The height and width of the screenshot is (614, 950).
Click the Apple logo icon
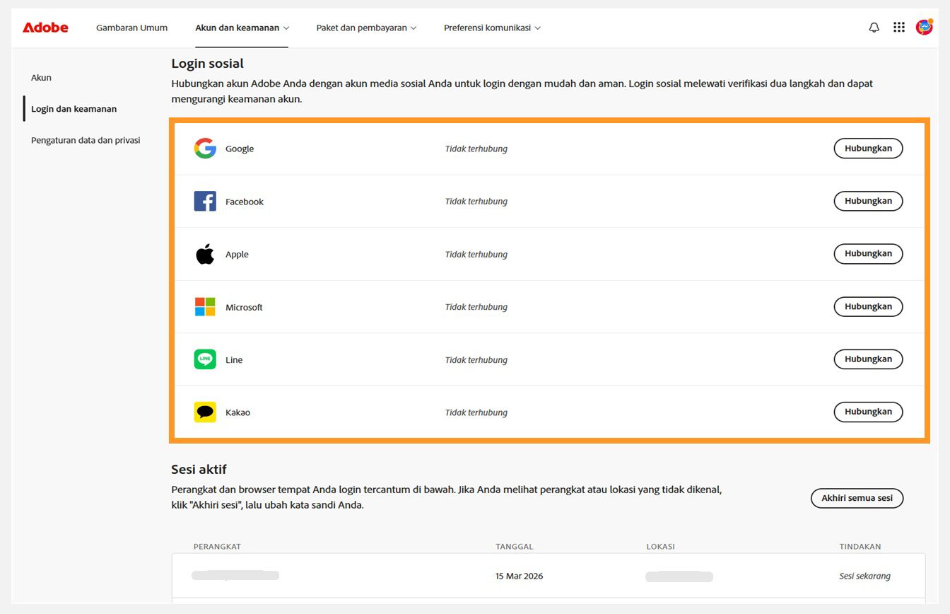(x=205, y=254)
